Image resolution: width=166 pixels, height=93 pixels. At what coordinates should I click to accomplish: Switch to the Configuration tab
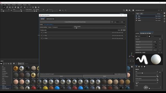click(x=50, y=19)
